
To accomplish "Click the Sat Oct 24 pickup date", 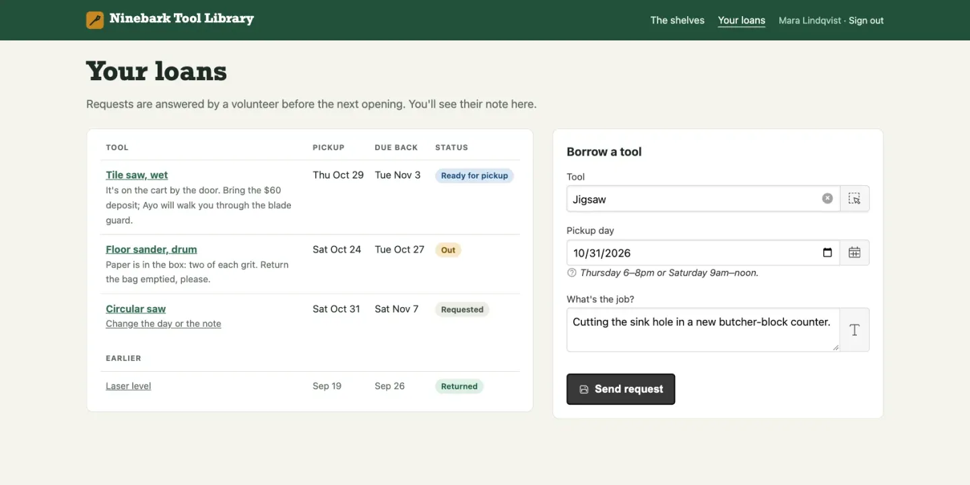I will pos(337,249).
